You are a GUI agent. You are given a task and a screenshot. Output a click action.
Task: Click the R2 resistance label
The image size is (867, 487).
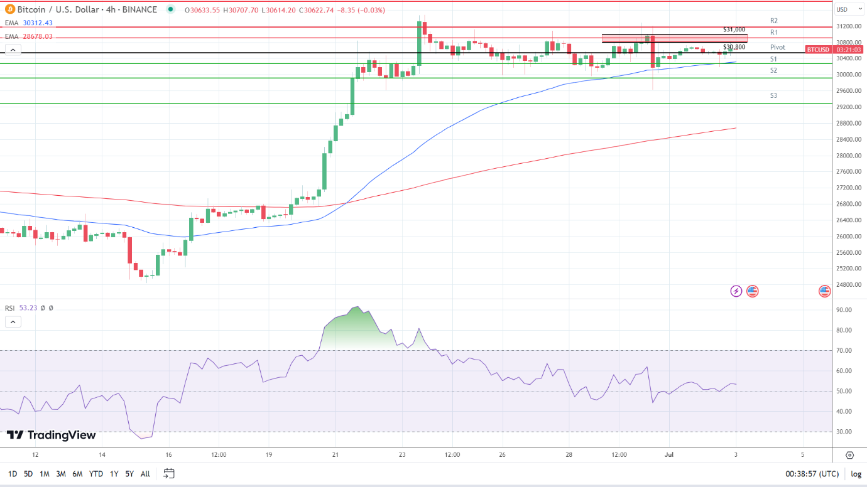coord(774,21)
